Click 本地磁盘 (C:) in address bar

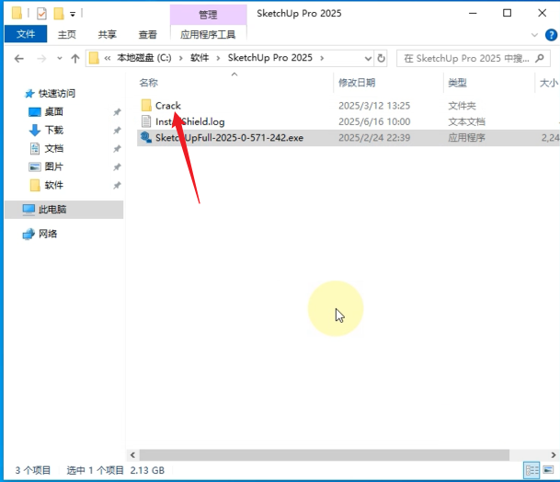coord(144,58)
